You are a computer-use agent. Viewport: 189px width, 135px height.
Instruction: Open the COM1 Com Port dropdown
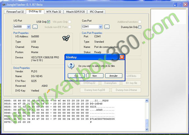click(x=100, y=27)
